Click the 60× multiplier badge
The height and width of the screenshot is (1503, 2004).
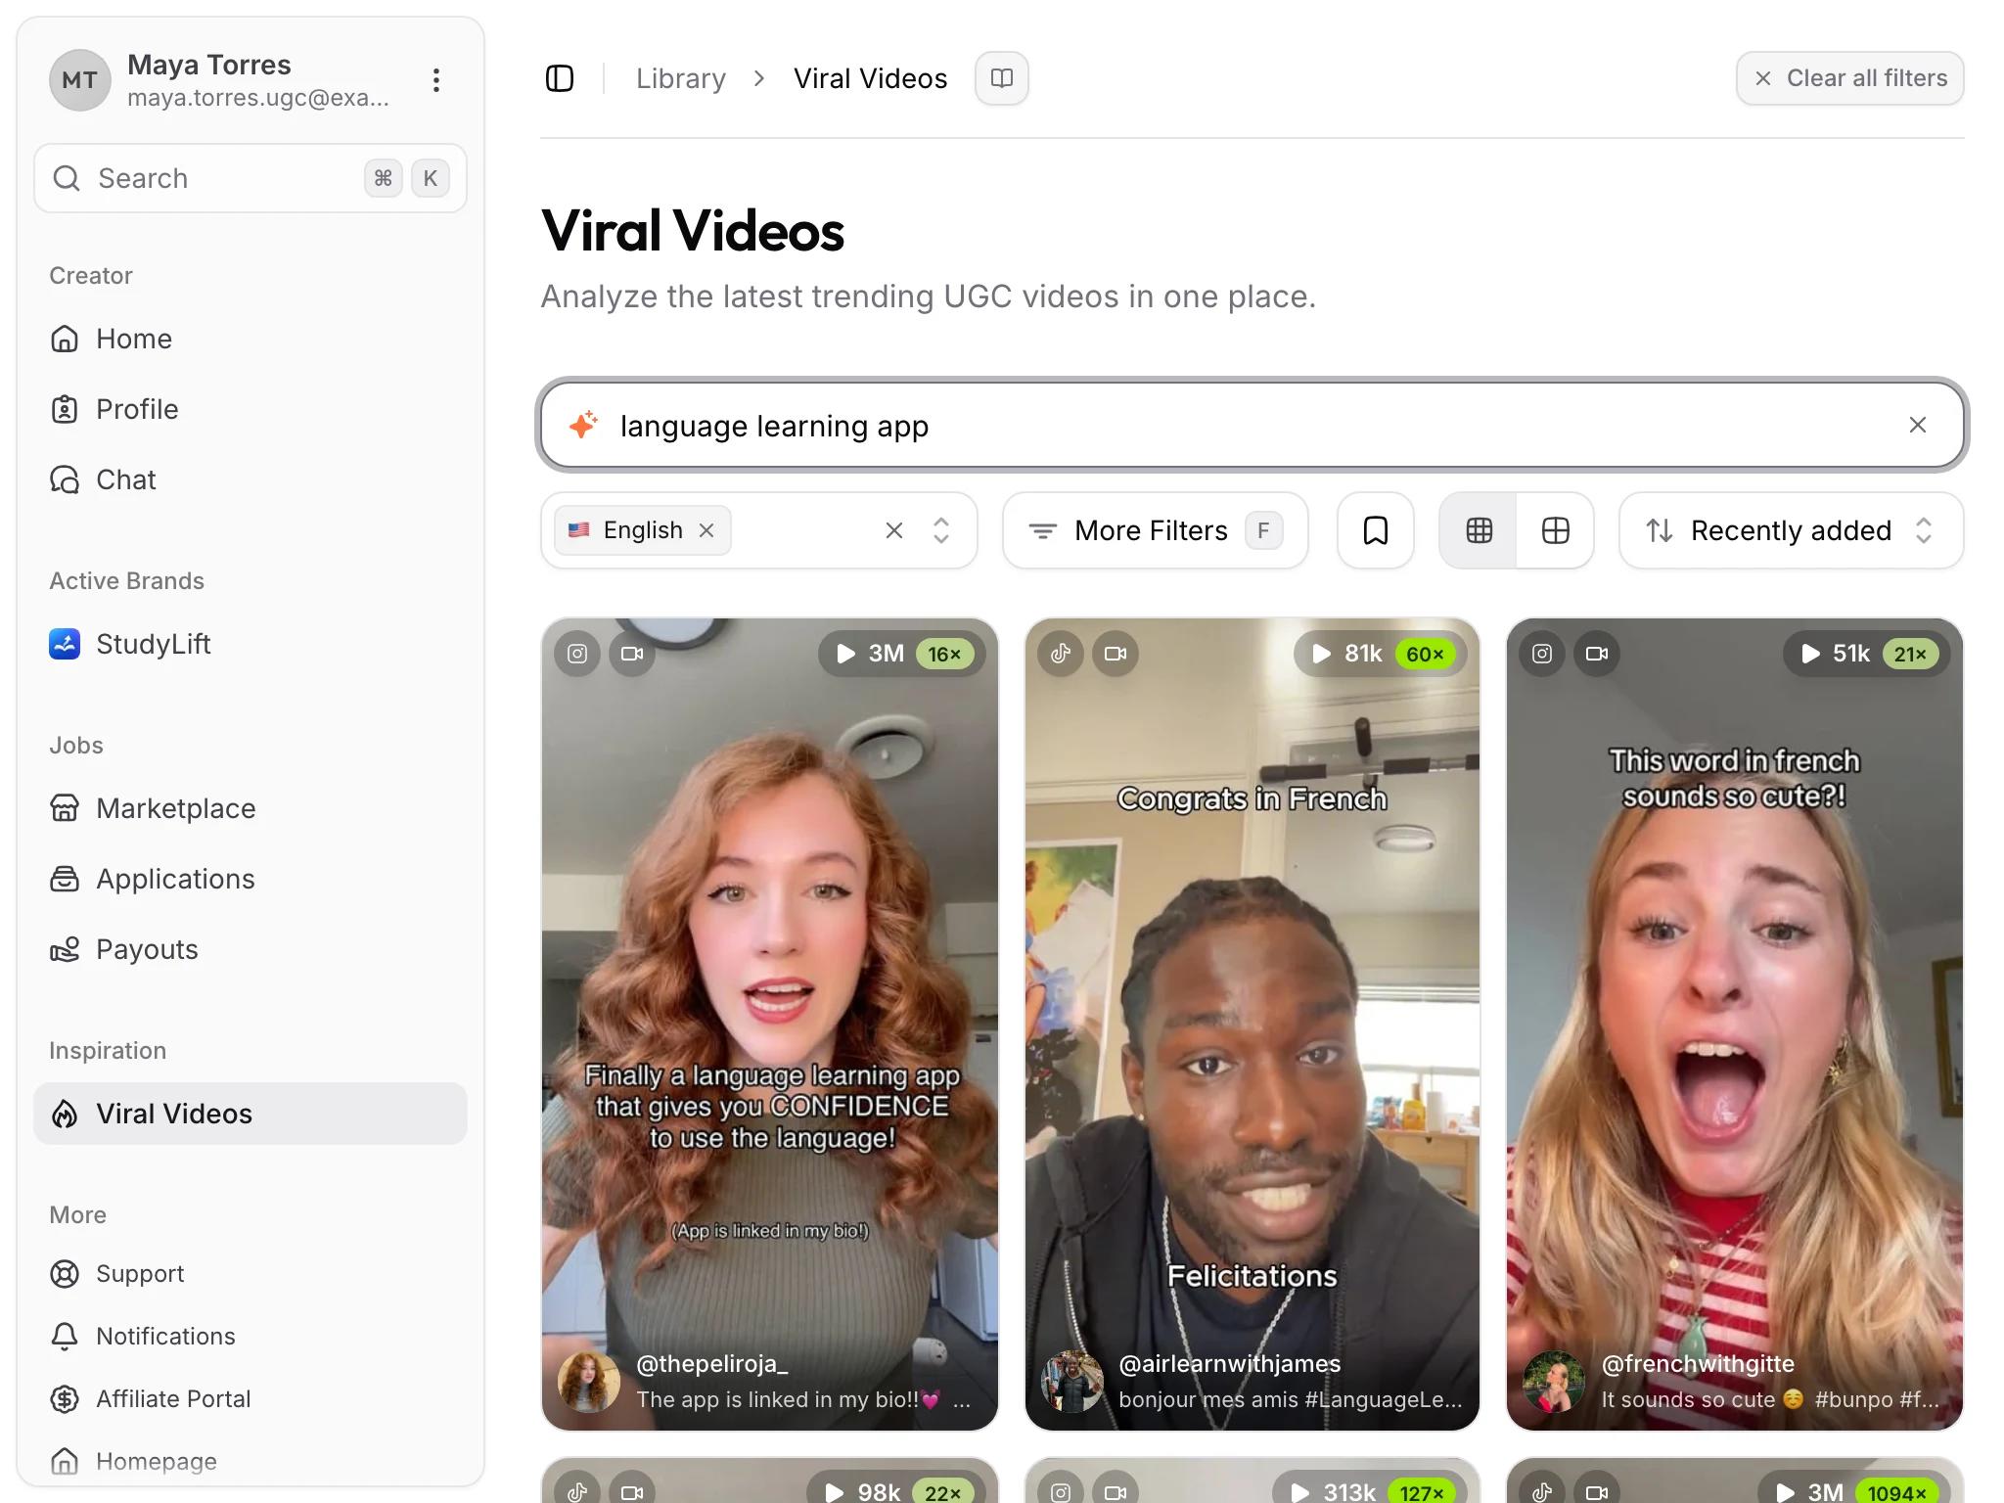(1426, 654)
